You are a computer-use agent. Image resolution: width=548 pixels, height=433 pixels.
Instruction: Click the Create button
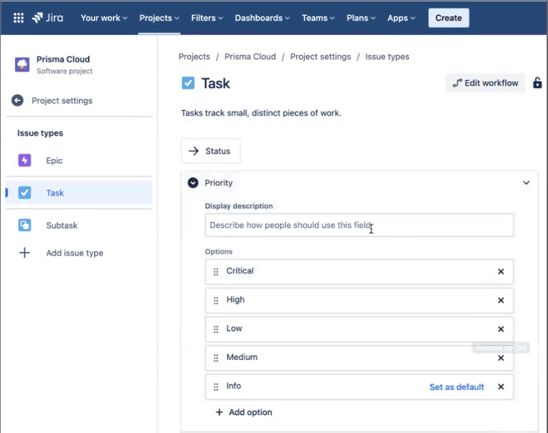coord(448,18)
